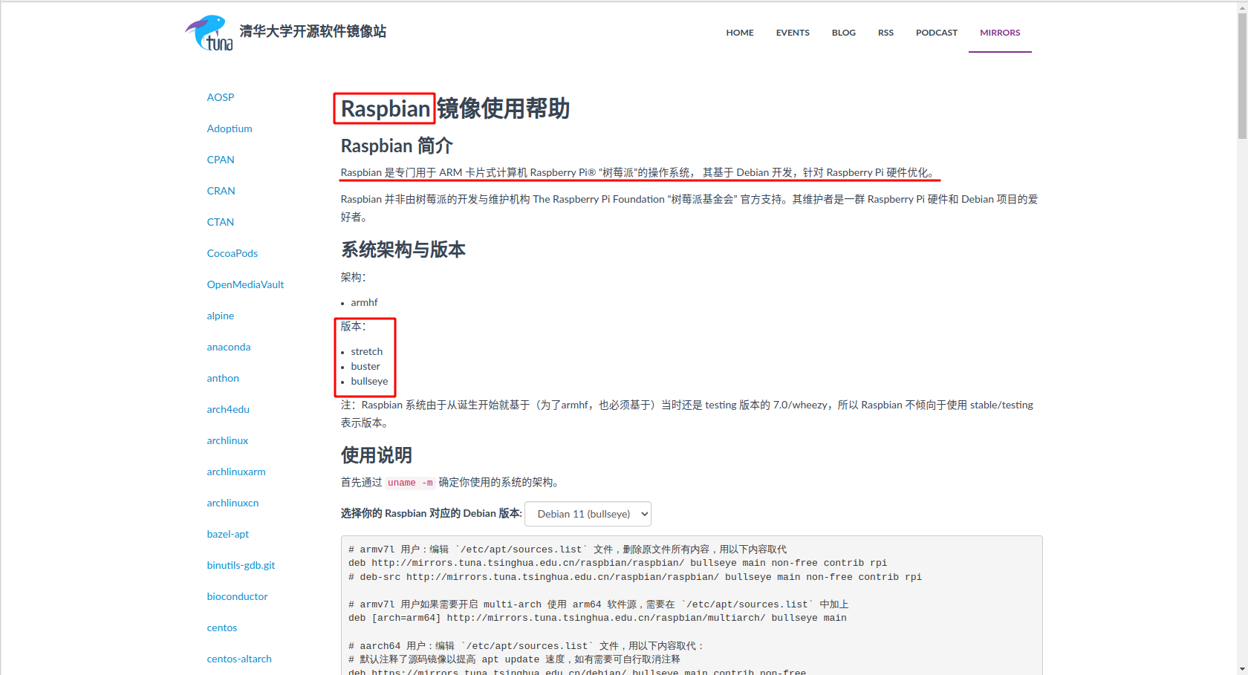Open anaconda mirror help
Viewport: 1248px width, 675px height.
tap(229, 347)
